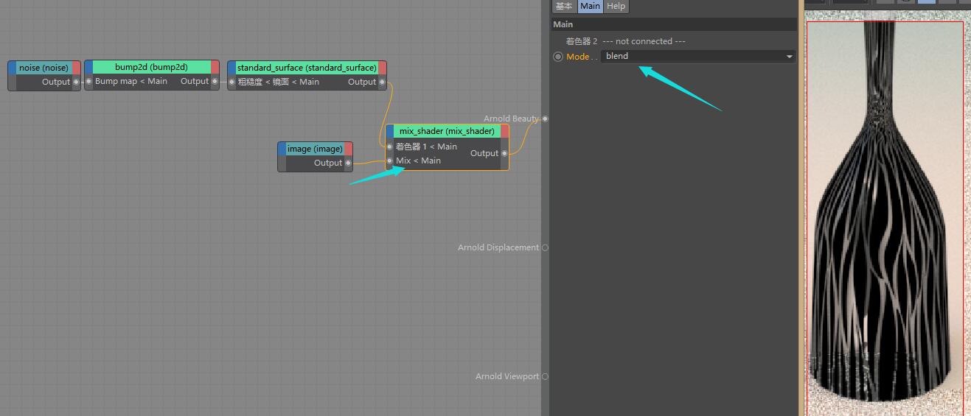Toggle the circle button beside Mode
The width and height of the screenshot is (971, 416).
[x=558, y=57]
